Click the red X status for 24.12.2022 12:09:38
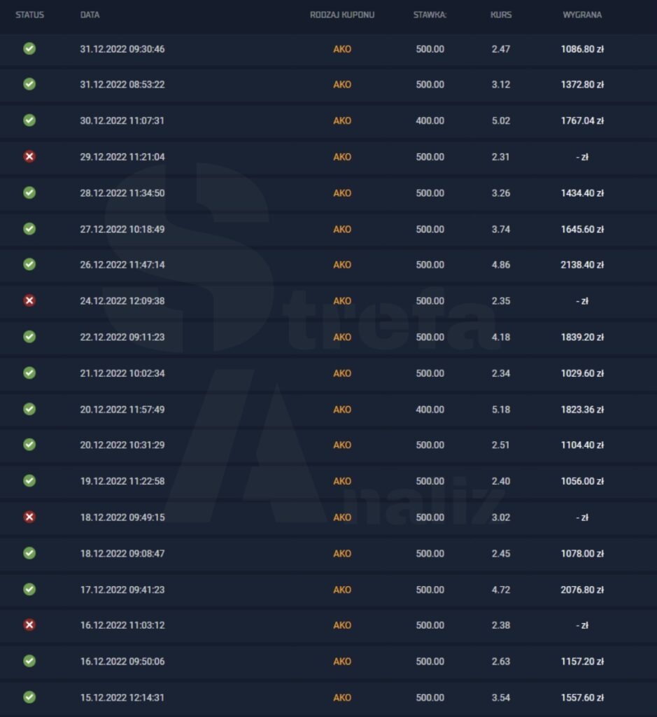The height and width of the screenshot is (717, 657). click(29, 300)
